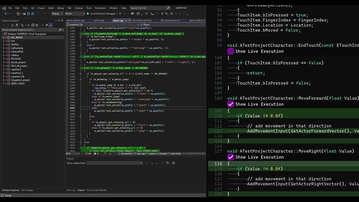Open Find Symbol Results tab
The height and width of the screenshot is (202, 359).
[96, 190]
